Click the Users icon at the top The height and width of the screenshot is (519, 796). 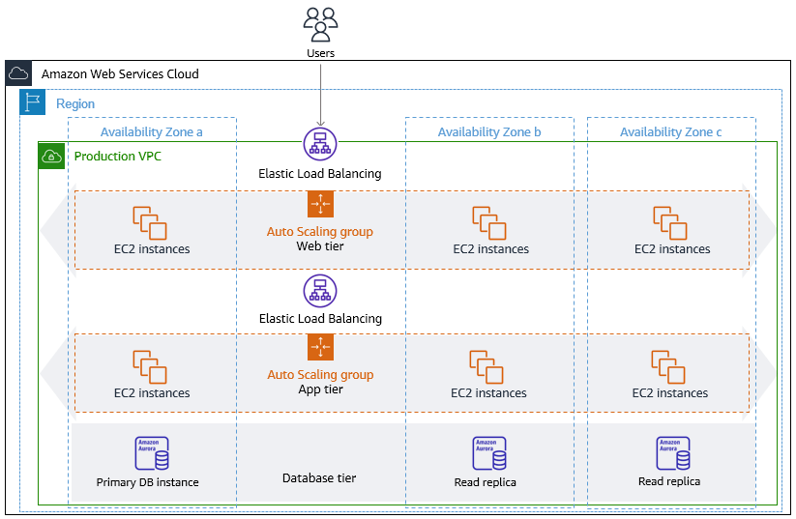tap(320, 21)
